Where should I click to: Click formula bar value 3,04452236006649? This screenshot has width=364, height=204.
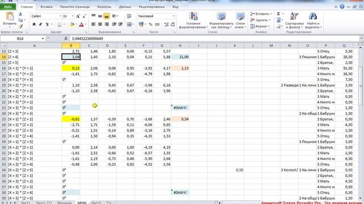88,39
